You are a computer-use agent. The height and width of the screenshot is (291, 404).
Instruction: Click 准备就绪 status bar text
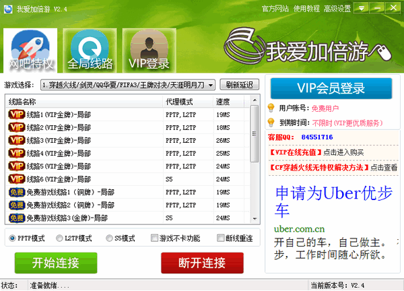(x=49, y=286)
